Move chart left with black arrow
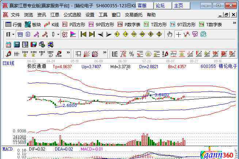Image resolution: width=239 pixels, height=159 pixels. click(x=100, y=35)
